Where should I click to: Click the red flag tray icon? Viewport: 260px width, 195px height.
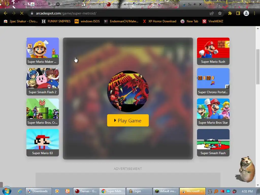222,191
